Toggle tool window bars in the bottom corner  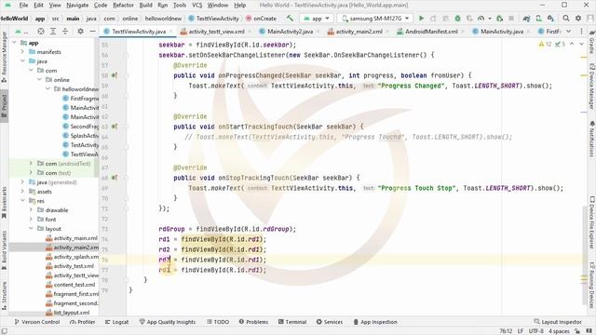pos(4,331)
